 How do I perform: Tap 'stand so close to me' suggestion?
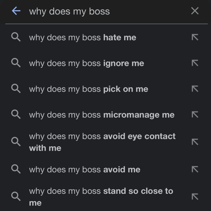[x=101, y=197]
